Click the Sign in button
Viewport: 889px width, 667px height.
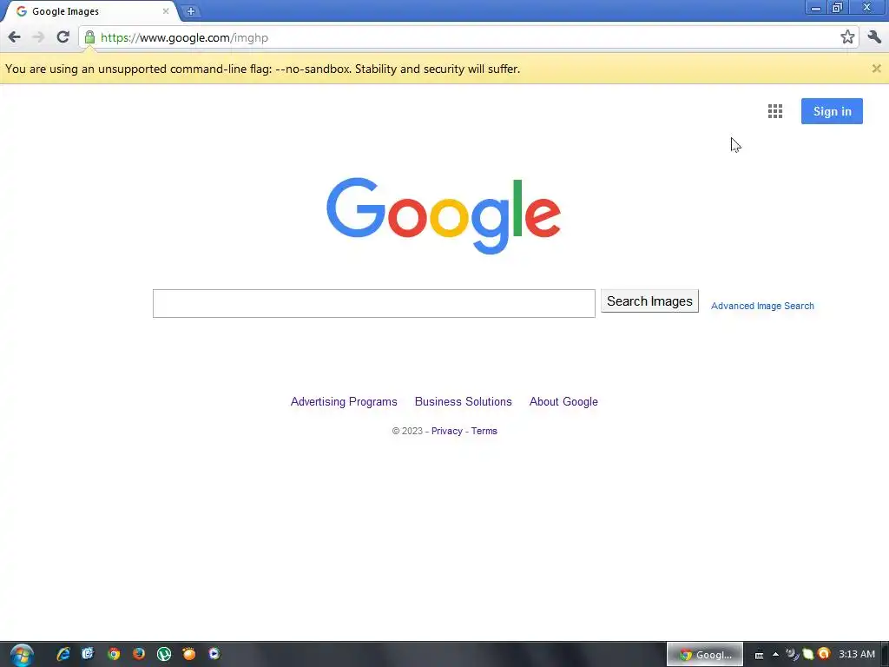tap(832, 111)
